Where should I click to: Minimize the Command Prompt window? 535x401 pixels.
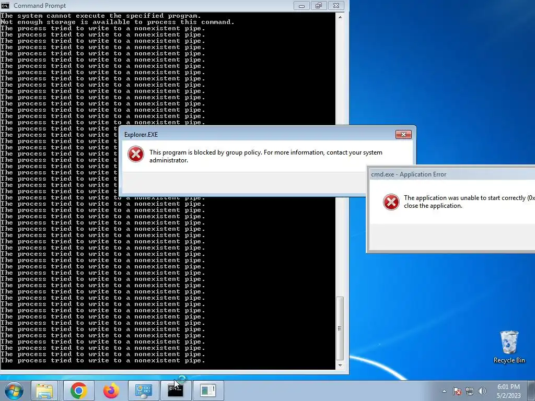pyautogui.click(x=301, y=5)
